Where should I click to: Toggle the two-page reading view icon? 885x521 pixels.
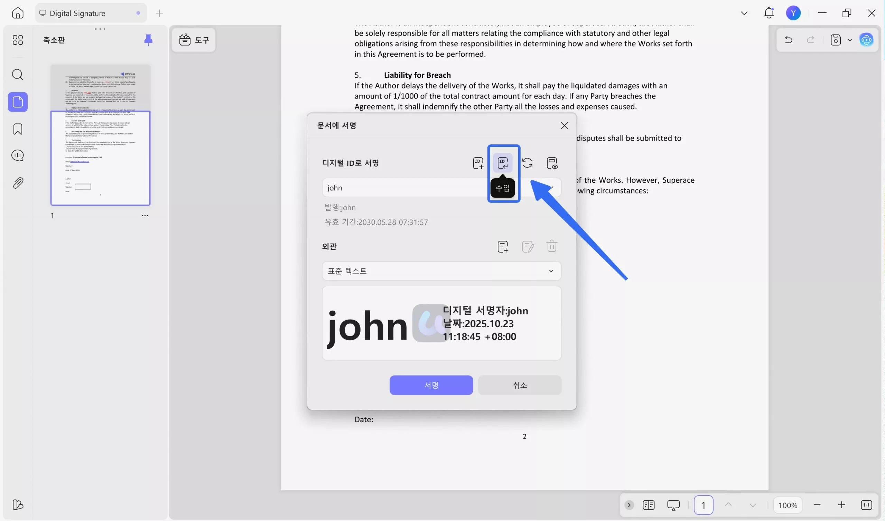pos(648,505)
